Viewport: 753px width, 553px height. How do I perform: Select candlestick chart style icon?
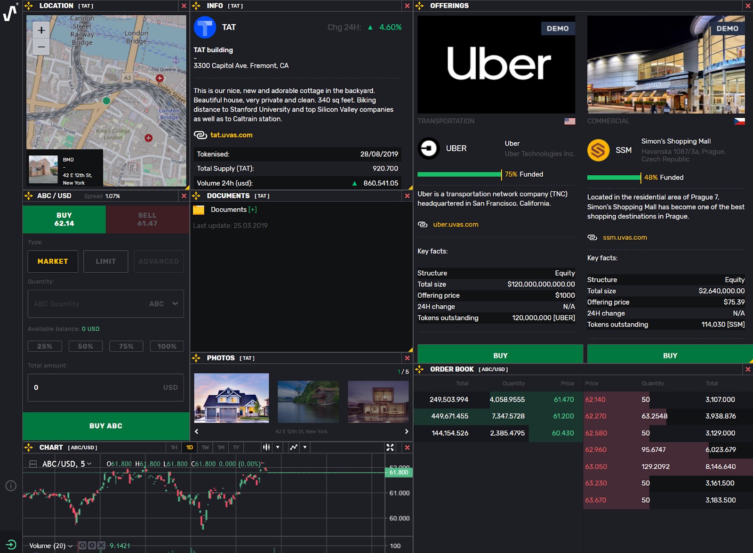266,447
